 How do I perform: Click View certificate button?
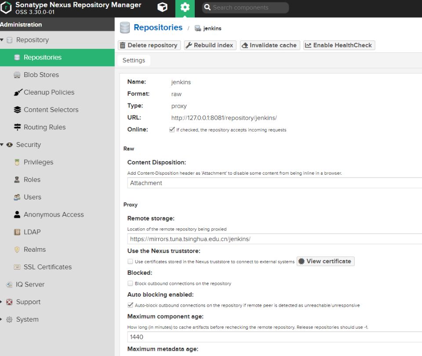point(325,261)
